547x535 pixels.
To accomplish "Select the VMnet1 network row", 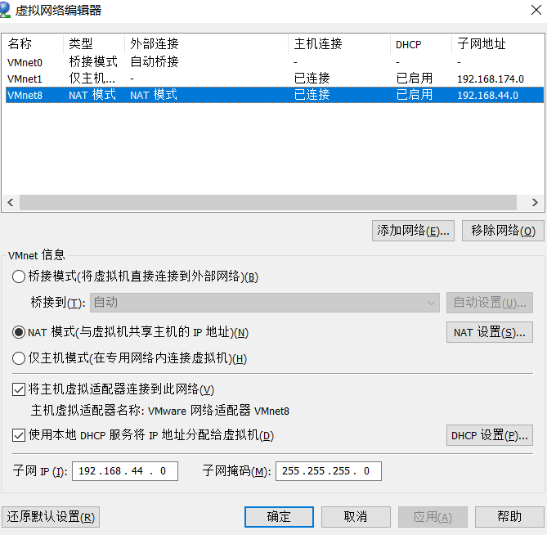I will (x=275, y=79).
